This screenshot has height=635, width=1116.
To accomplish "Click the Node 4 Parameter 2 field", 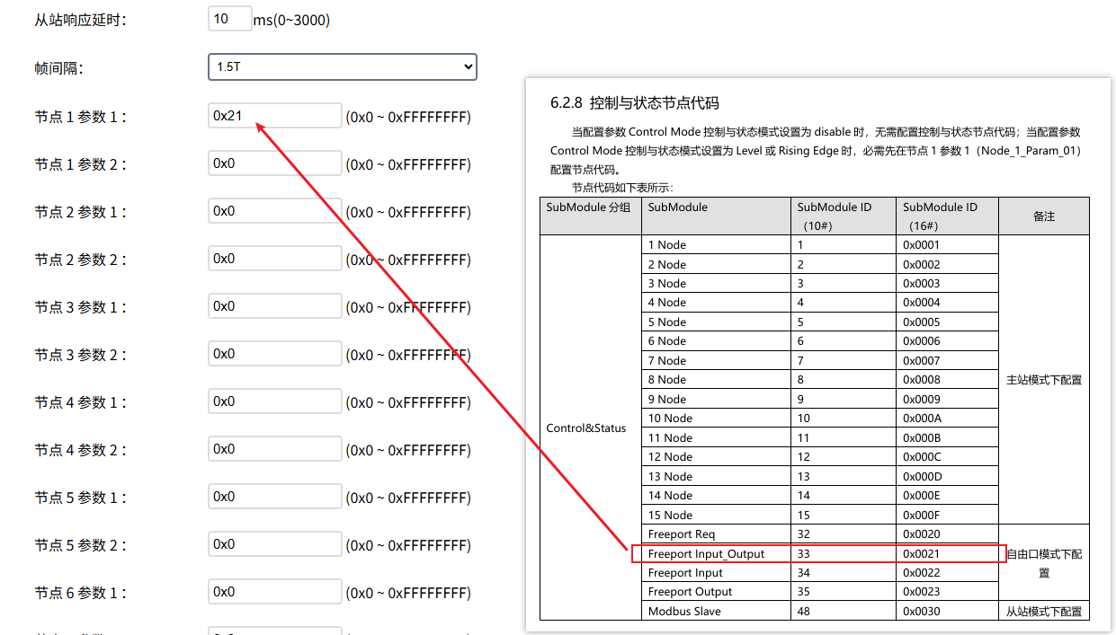I will (274, 449).
